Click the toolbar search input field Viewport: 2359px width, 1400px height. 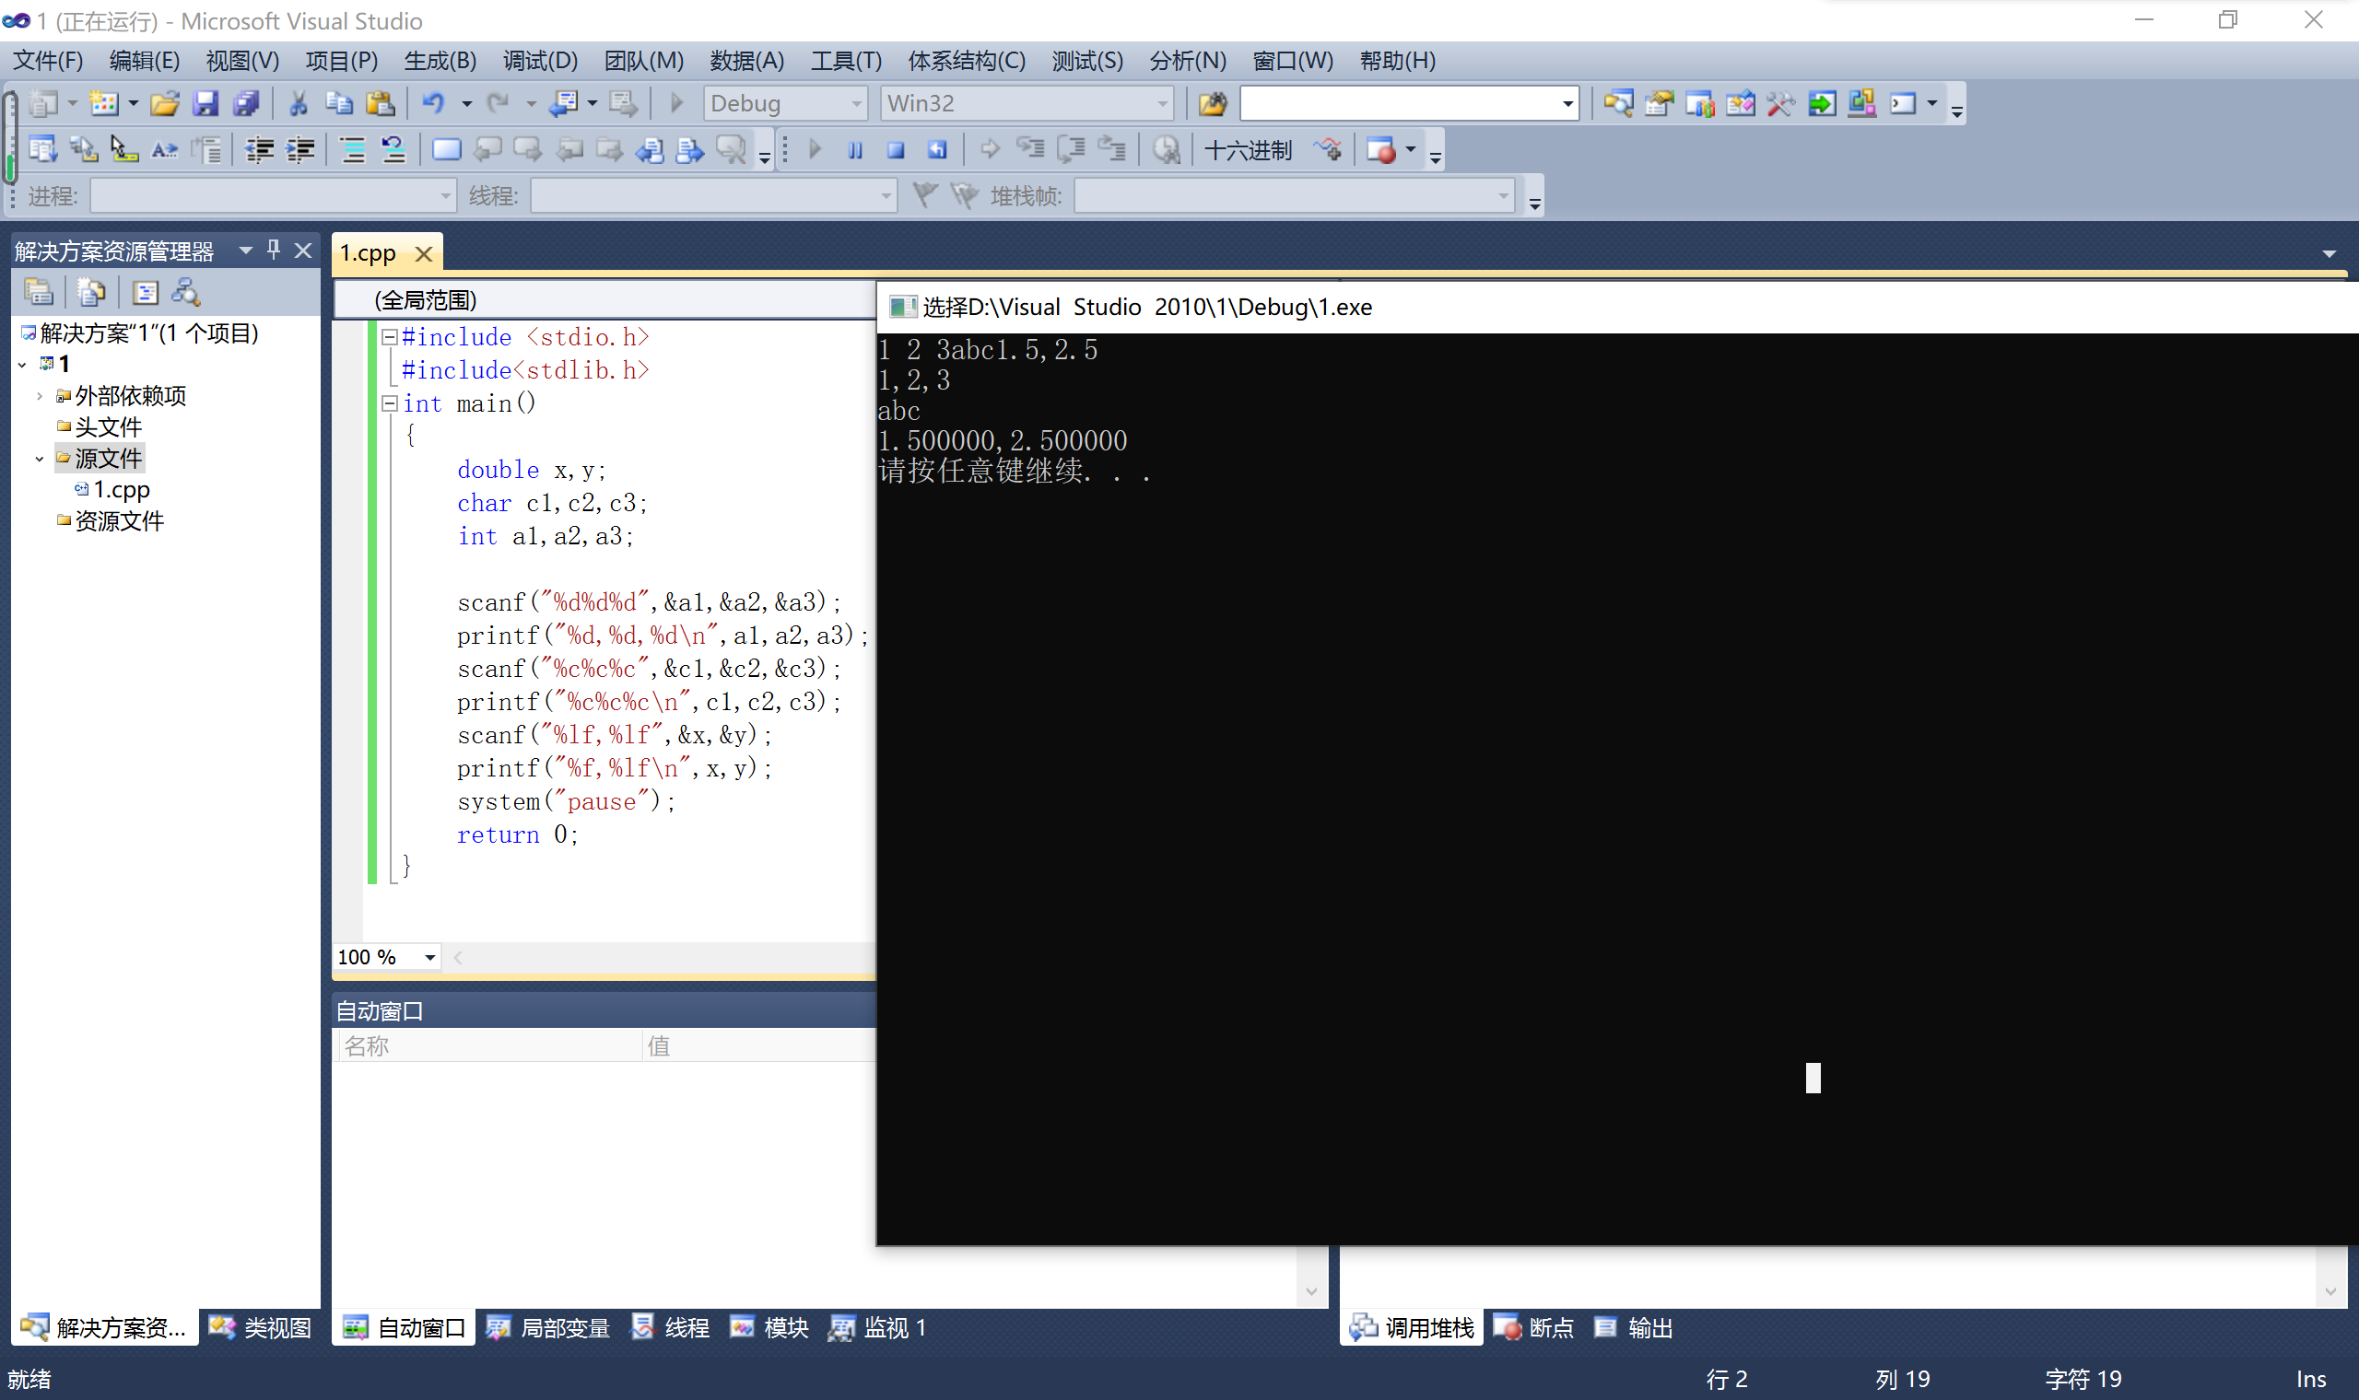click(x=1398, y=104)
